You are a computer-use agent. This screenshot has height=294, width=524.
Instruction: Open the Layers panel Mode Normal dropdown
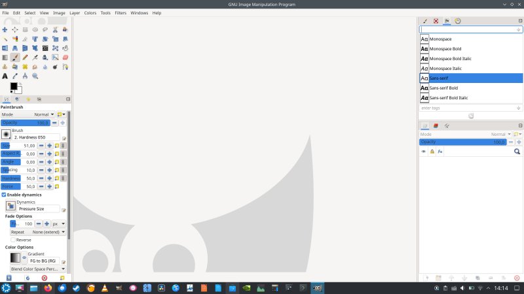point(466,135)
